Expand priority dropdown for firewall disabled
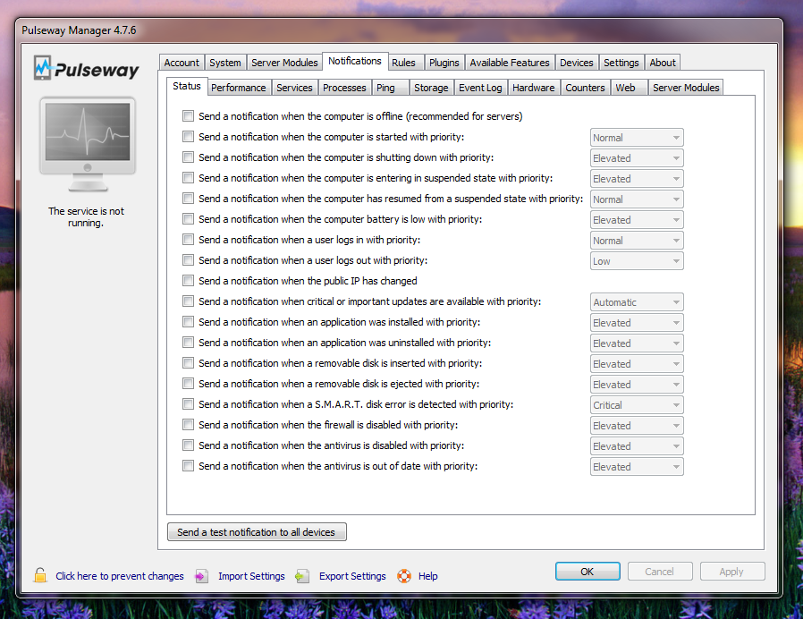This screenshot has width=803, height=619. [x=637, y=425]
